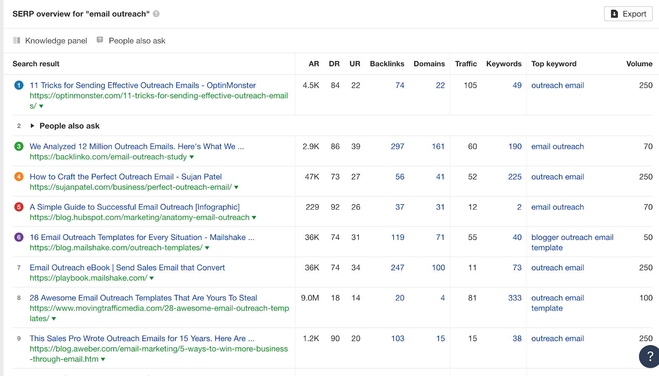Image resolution: width=659 pixels, height=376 pixels.
Task: Click the help question mark beside SERP overview title
Action: pos(156,14)
